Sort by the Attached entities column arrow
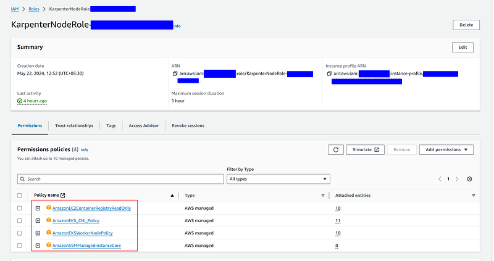Image resolution: width=494 pixels, height=261 pixels. click(x=473, y=196)
